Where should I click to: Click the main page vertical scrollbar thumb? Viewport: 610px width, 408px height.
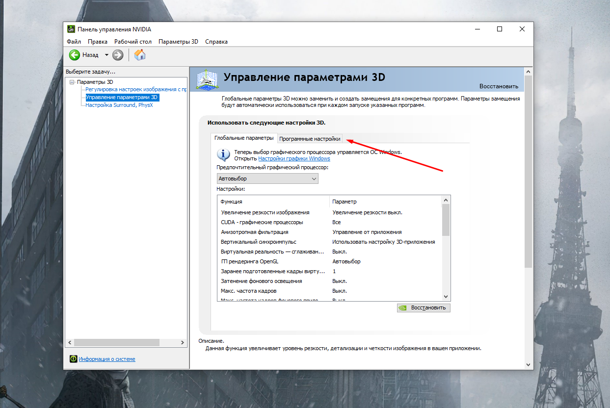click(x=529, y=172)
